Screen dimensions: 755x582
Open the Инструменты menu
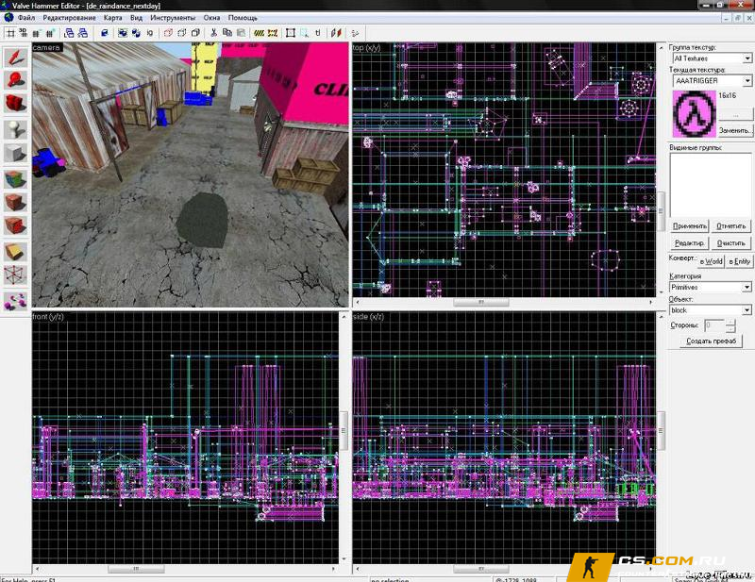(173, 17)
